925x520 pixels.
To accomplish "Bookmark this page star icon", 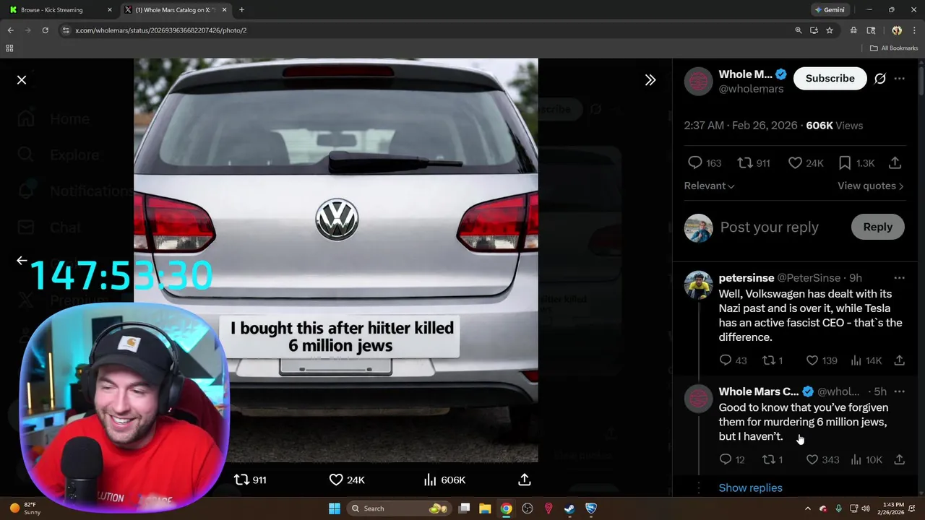I will [x=830, y=30].
